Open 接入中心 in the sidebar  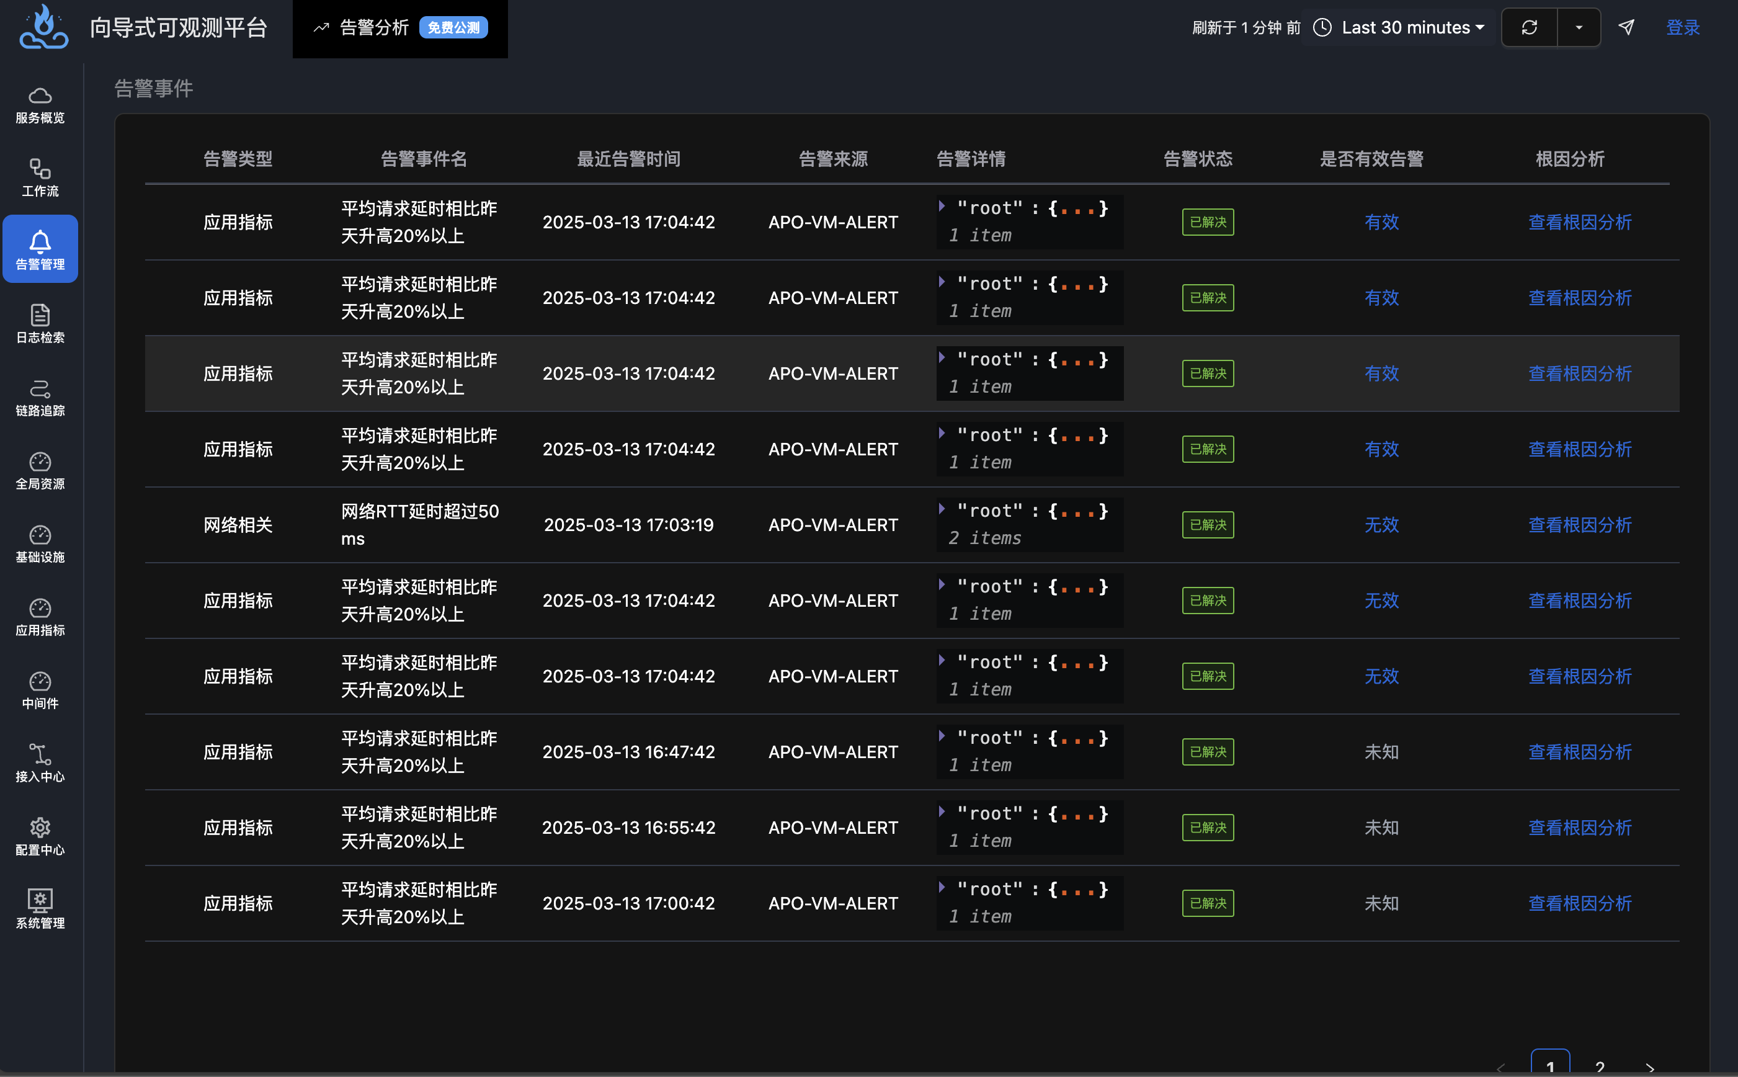point(40,764)
